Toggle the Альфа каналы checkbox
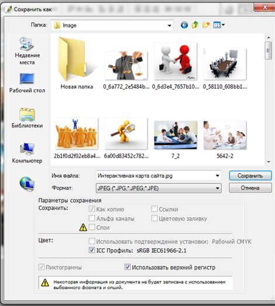 (92, 218)
